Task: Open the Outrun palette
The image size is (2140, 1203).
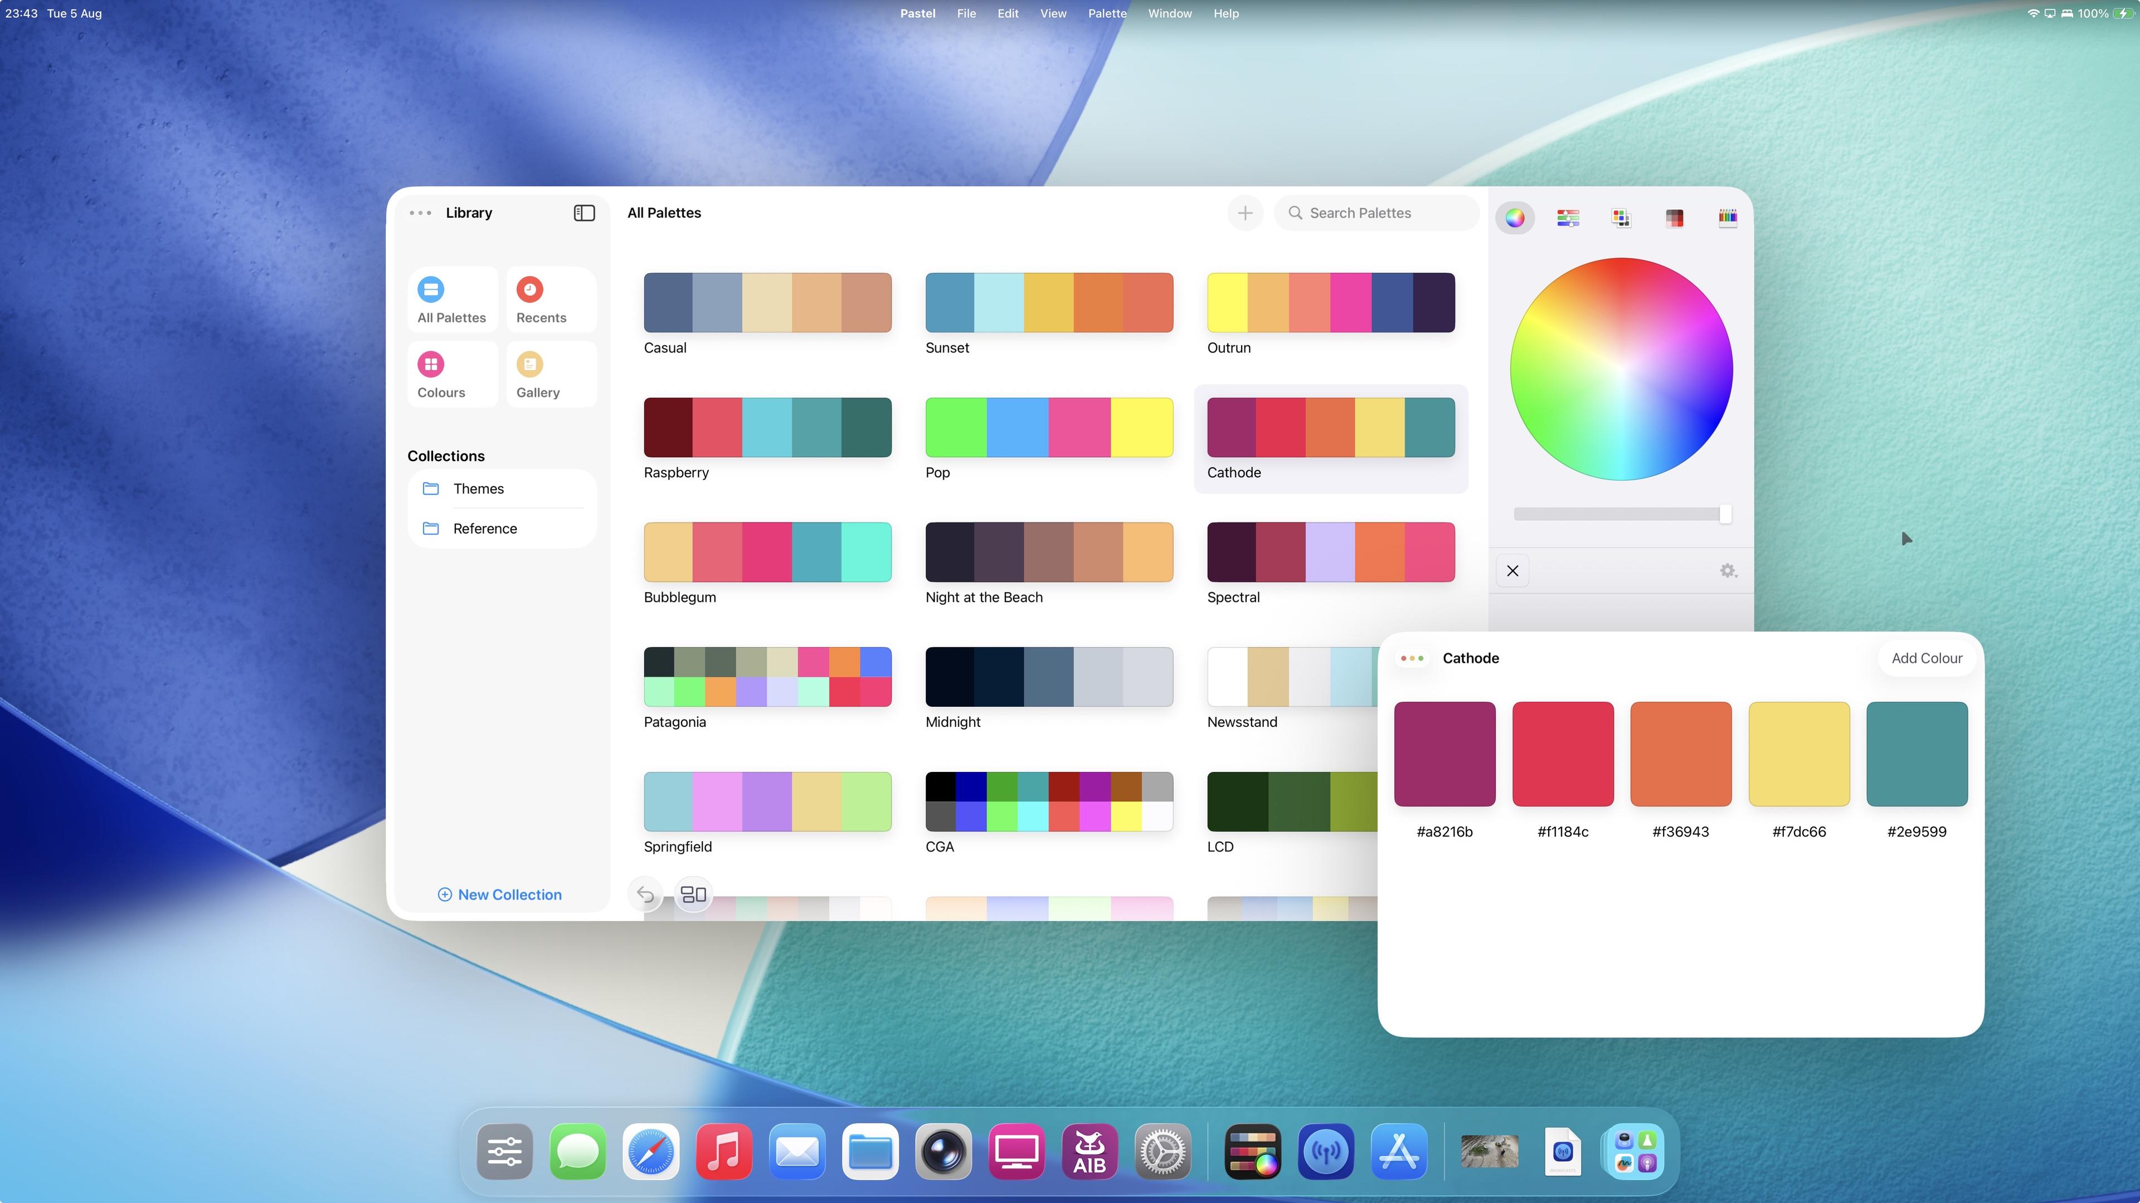Action: (x=1330, y=302)
